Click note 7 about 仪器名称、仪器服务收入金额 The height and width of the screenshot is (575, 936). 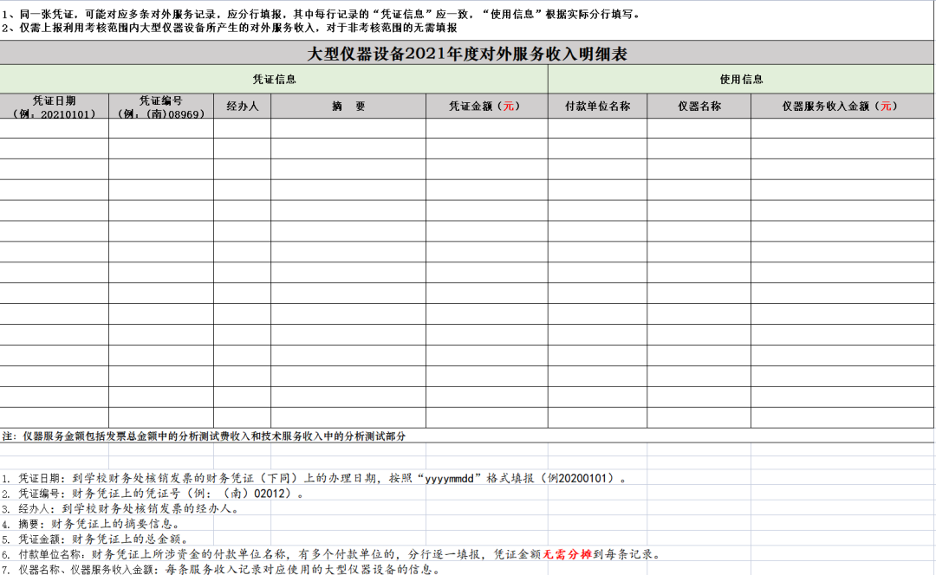(222, 569)
